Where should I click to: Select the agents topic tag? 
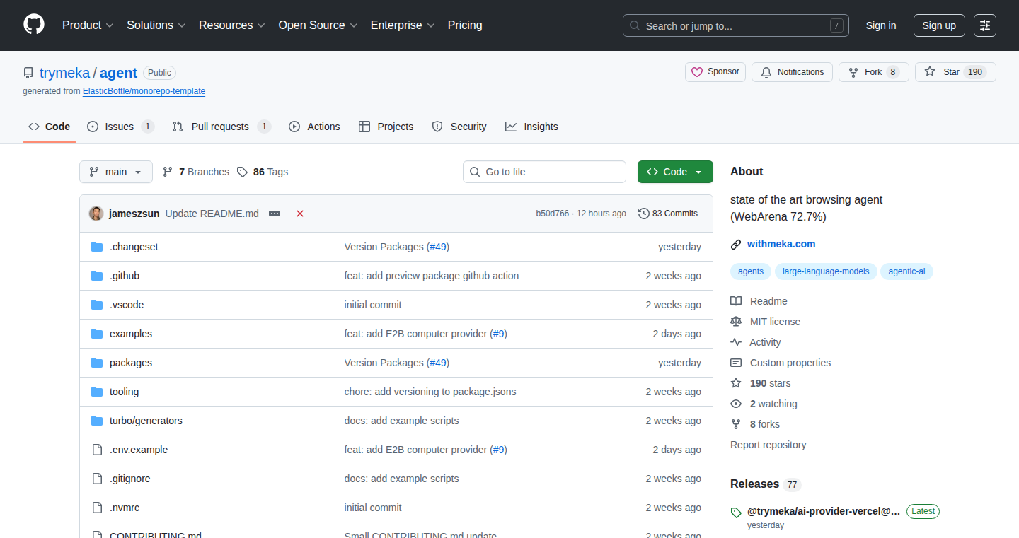click(x=751, y=271)
